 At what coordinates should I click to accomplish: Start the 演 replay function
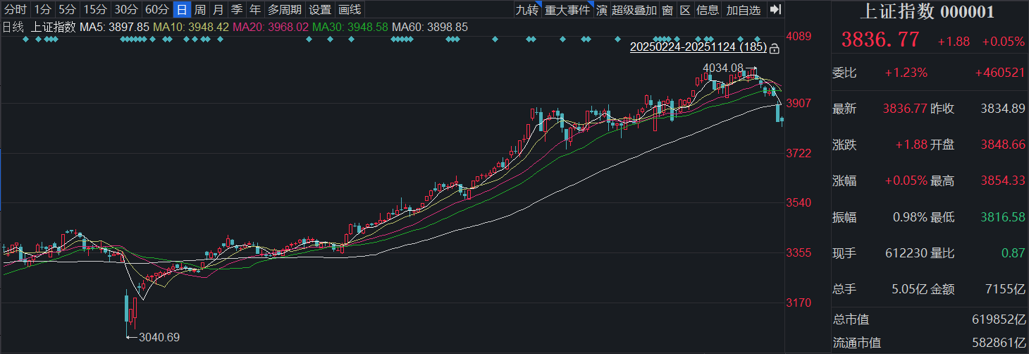tap(601, 10)
